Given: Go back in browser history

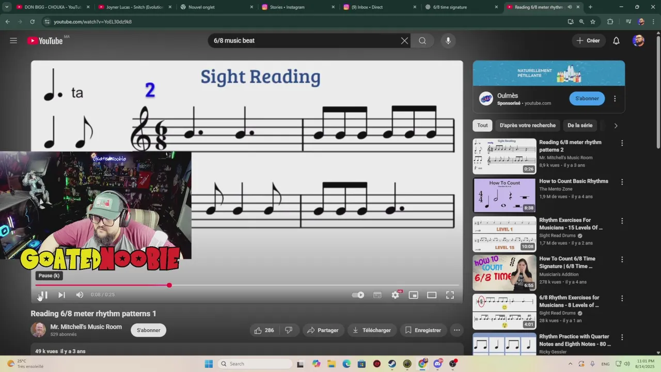Looking at the screenshot, I should 7,22.
